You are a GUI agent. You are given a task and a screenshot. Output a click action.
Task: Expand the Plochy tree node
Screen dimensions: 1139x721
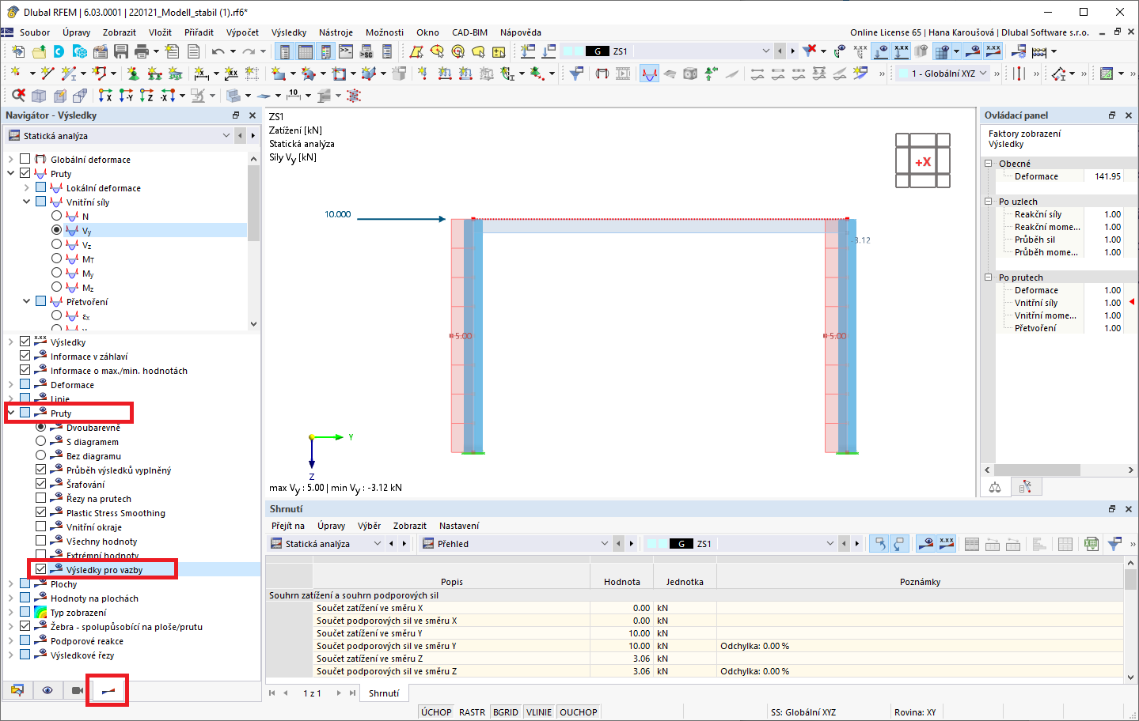pos(11,584)
